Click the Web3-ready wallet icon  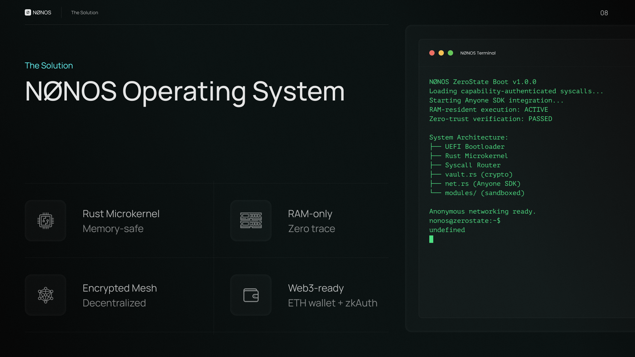251,295
